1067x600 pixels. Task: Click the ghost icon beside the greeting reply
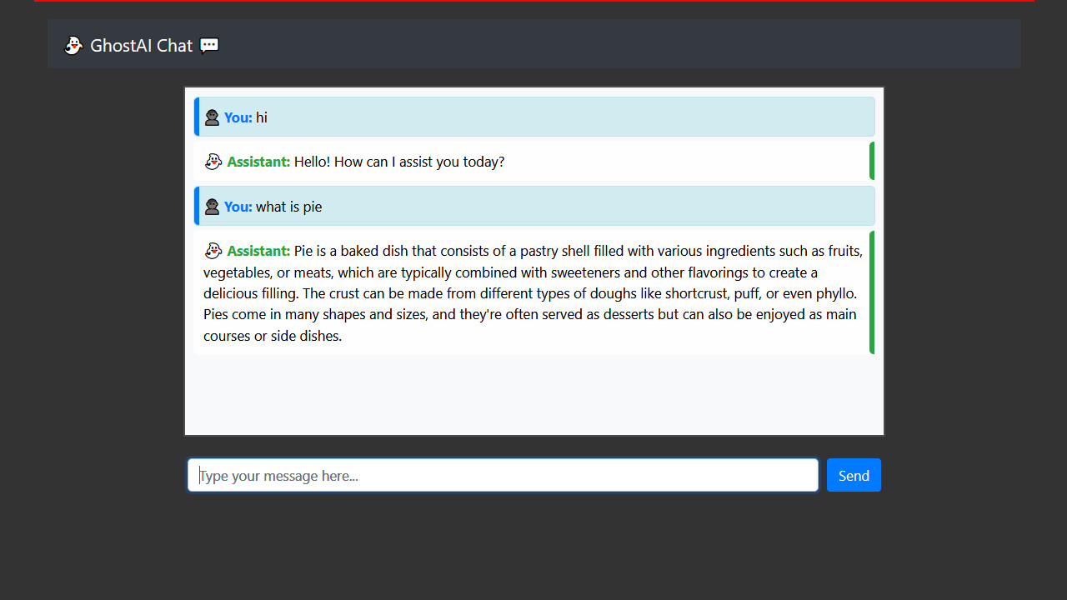[x=213, y=162]
